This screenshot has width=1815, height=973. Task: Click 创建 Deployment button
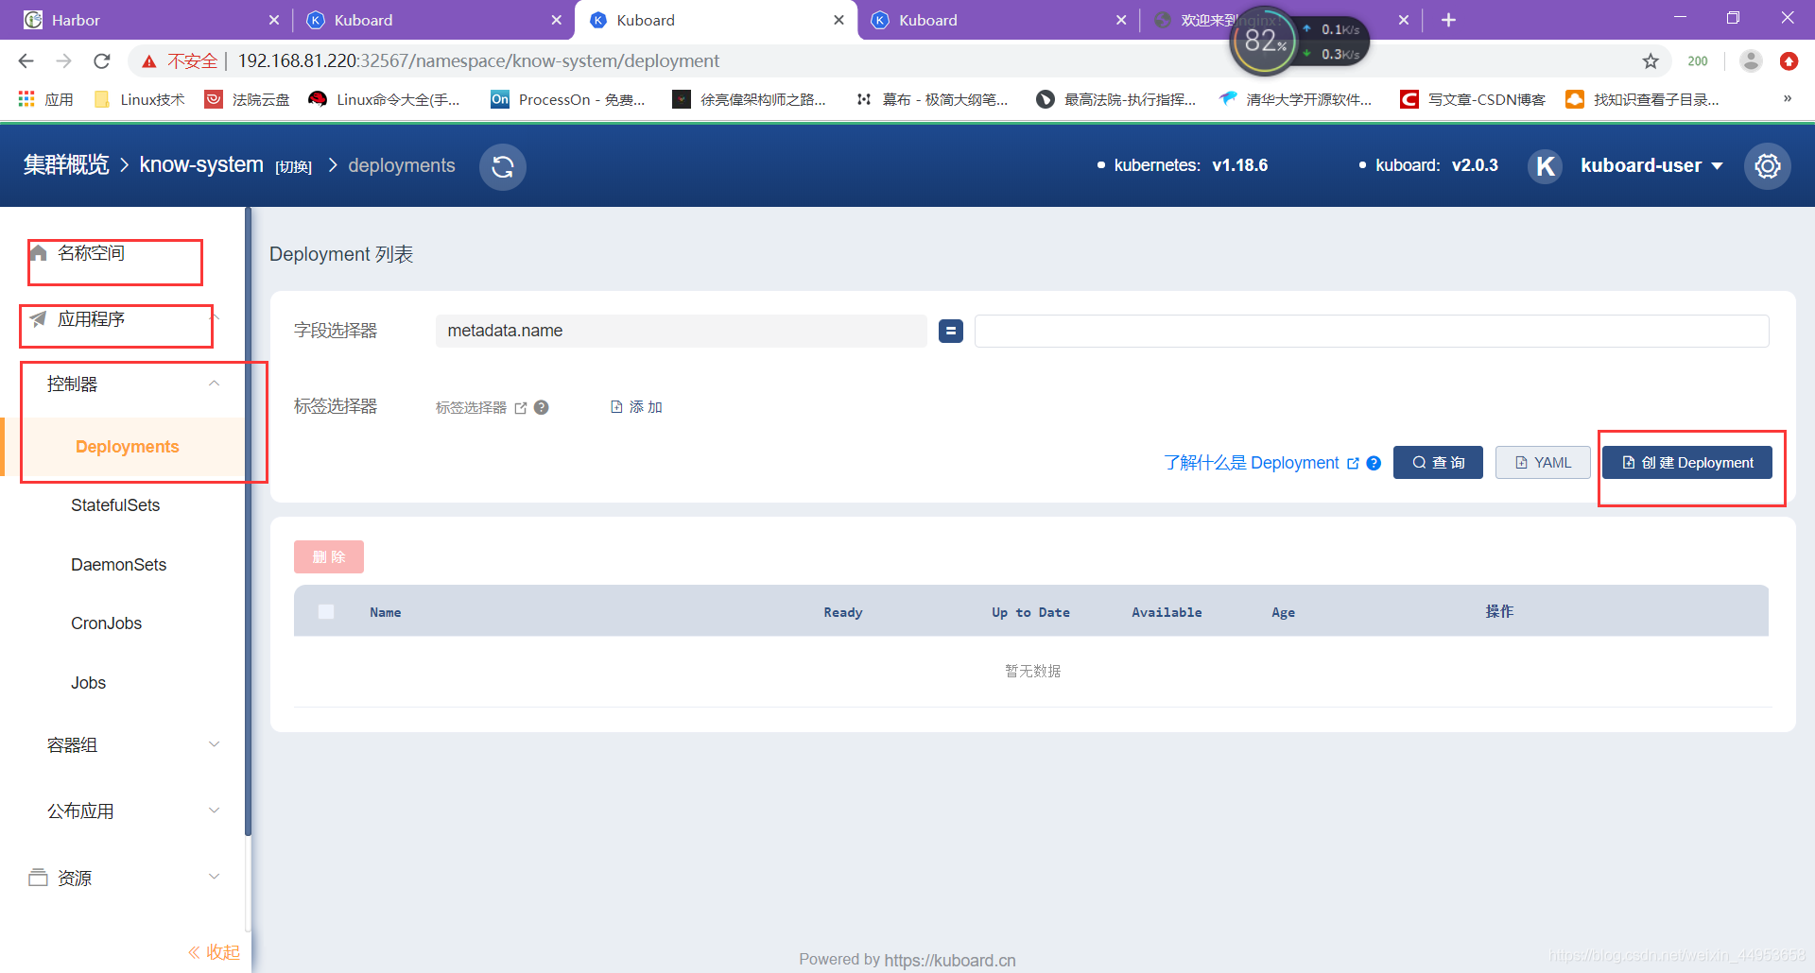(x=1687, y=463)
